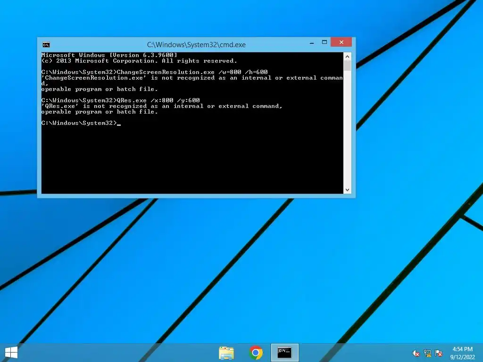Image resolution: width=483 pixels, height=362 pixels.
Task: Click the cmd scrollbar down arrow
Action: click(347, 190)
